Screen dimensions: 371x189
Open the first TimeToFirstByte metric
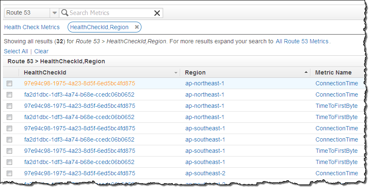point(336,106)
